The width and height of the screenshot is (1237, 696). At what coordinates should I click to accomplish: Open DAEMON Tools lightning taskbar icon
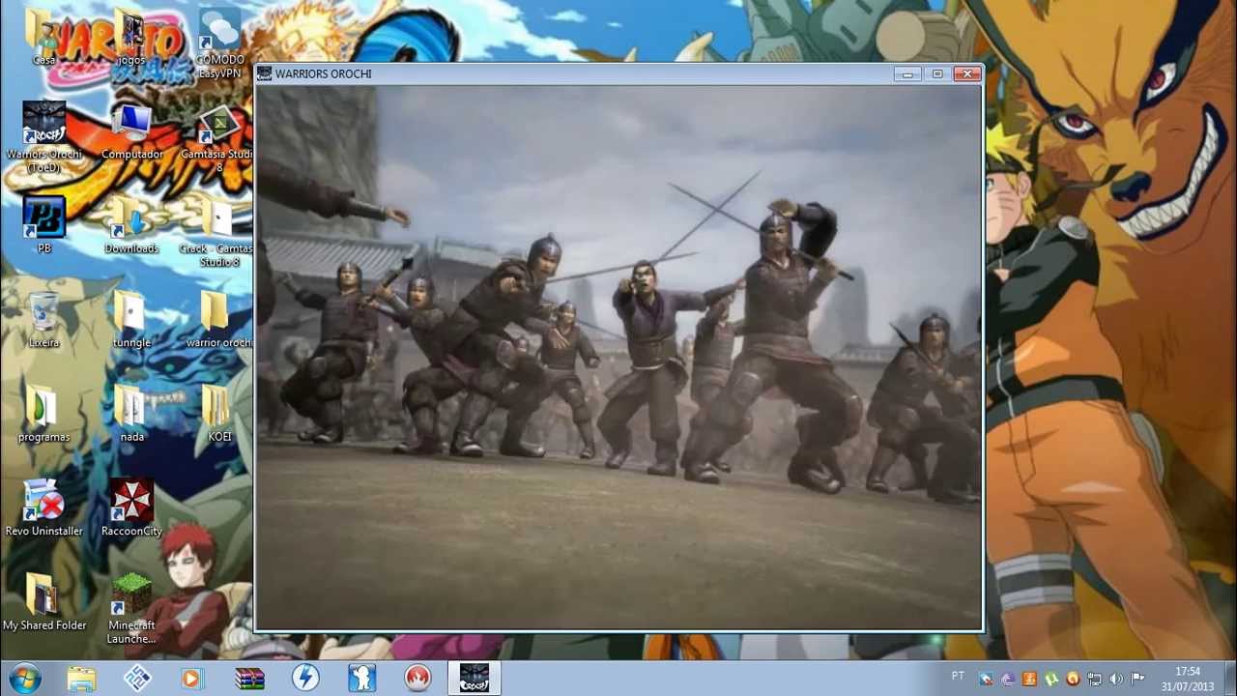click(305, 679)
